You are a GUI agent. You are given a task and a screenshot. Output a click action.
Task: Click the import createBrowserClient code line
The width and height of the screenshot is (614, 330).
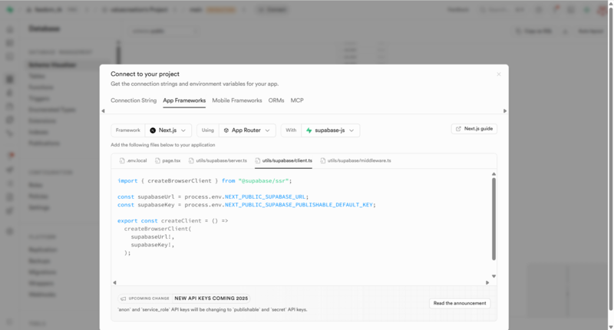pyautogui.click(x=204, y=181)
